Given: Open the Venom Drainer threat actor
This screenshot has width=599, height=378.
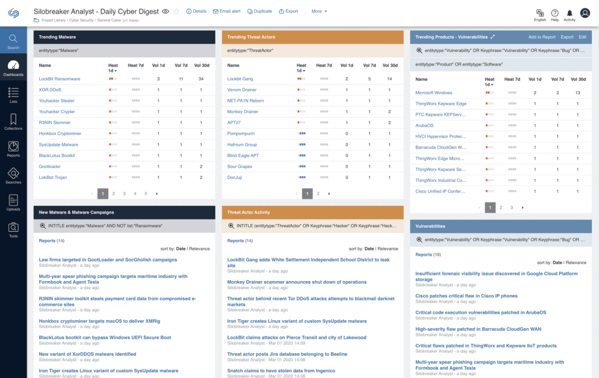Looking at the screenshot, I should point(242,90).
